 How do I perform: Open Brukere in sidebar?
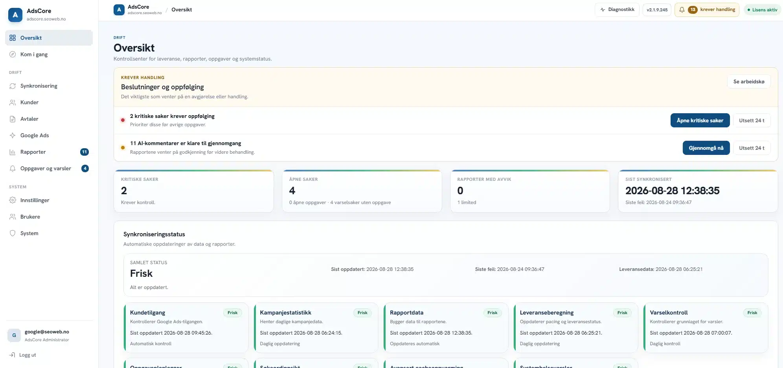pos(49,217)
